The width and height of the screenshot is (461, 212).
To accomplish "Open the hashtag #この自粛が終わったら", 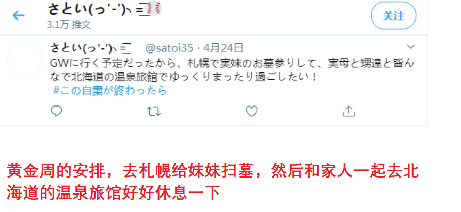I will (x=109, y=91).
